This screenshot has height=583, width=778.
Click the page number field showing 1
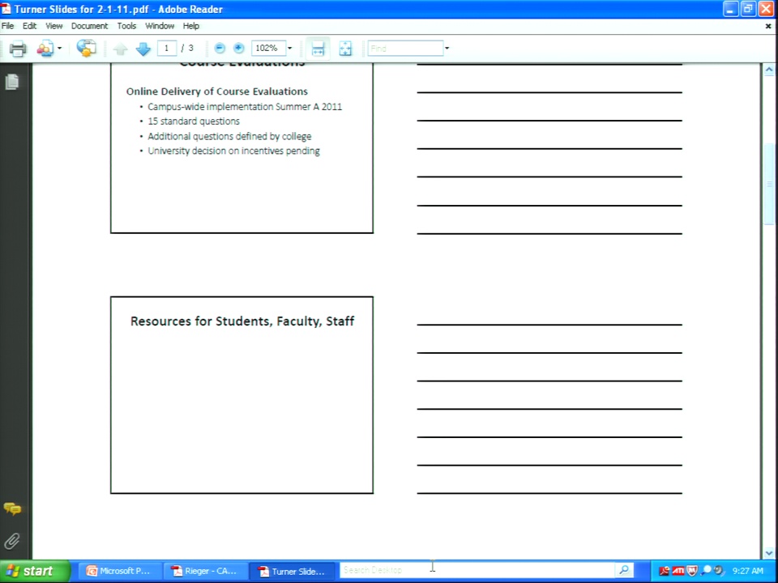pos(167,48)
